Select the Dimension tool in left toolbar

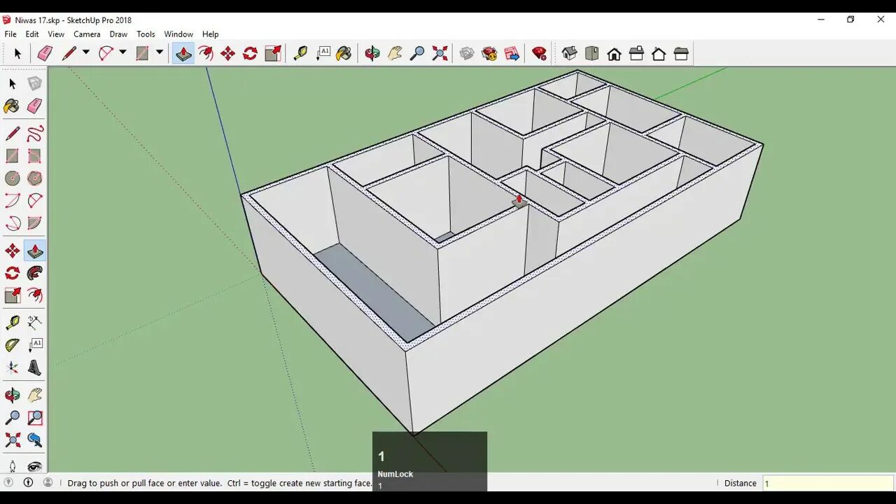[x=34, y=323]
